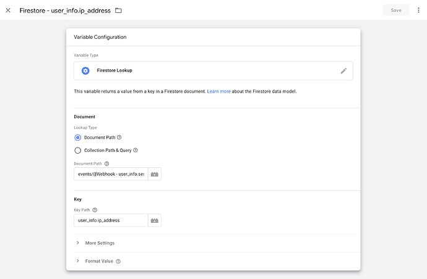427x279 pixels.
Task: Click the pencil icon to edit variable type
Action: pyautogui.click(x=343, y=71)
